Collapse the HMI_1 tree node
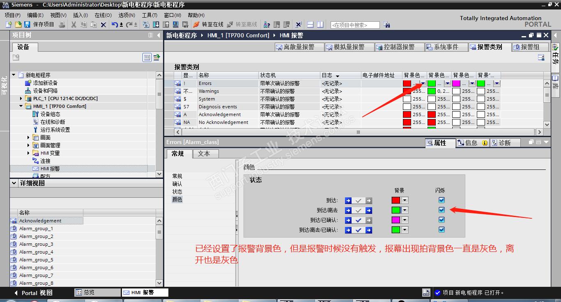The image size is (561, 302). tap(21, 106)
